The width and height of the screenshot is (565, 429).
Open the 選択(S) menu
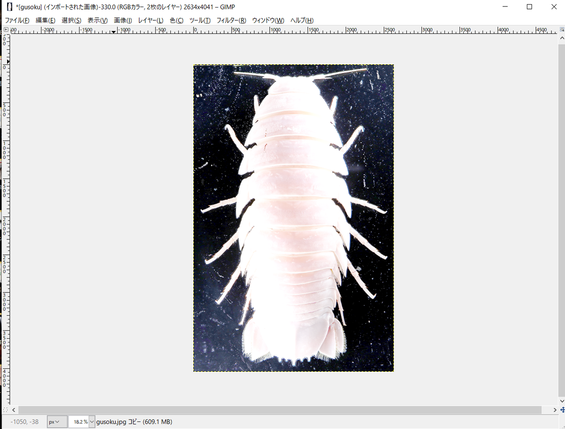point(72,21)
